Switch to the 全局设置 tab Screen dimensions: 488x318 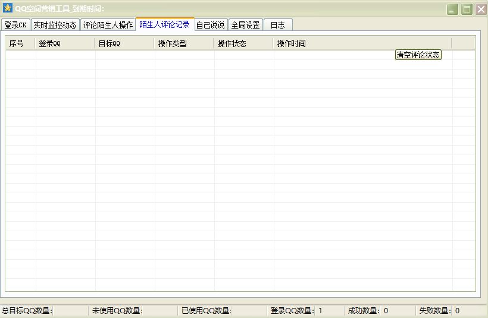pyautogui.click(x=245, y=25)
